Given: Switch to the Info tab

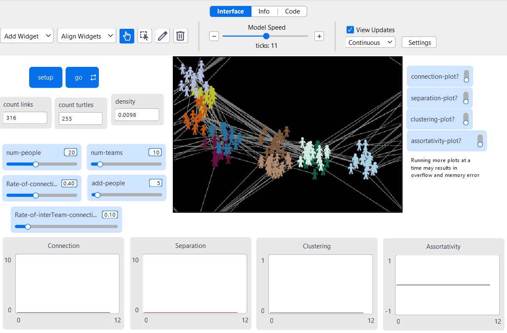Looking at the screenshot, I should tap(264, 11).
